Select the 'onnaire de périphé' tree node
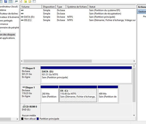146x124 pixels. [x=10, y=28]
